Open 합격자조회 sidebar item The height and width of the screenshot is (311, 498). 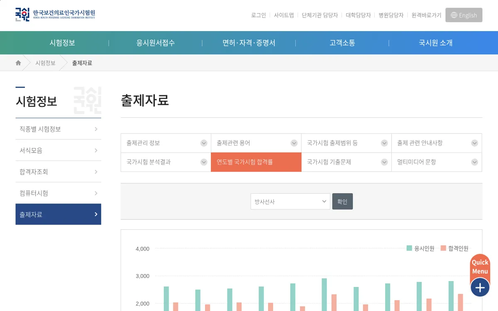[58, 172]
